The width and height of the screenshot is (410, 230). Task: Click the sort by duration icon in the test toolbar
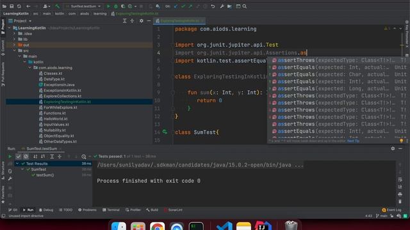coord(43,157)
